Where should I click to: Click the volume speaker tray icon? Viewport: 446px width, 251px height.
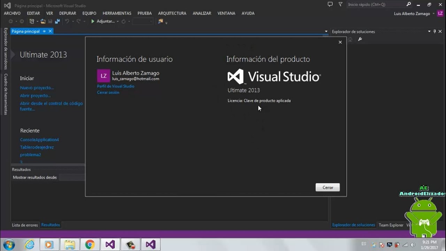(x=412, y=245)
